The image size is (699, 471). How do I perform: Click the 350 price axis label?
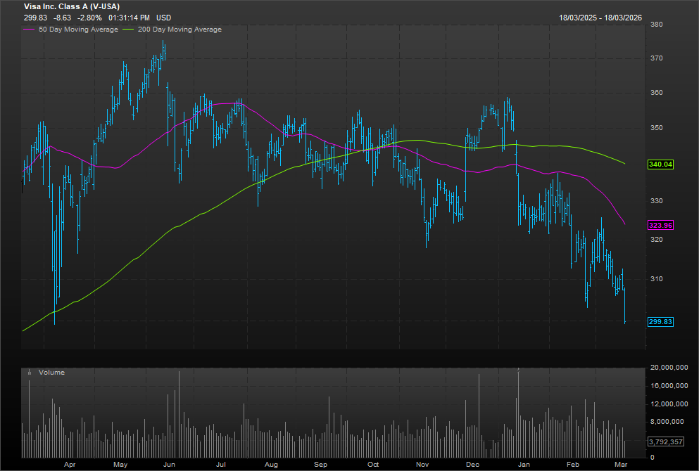tap(657, 128)
